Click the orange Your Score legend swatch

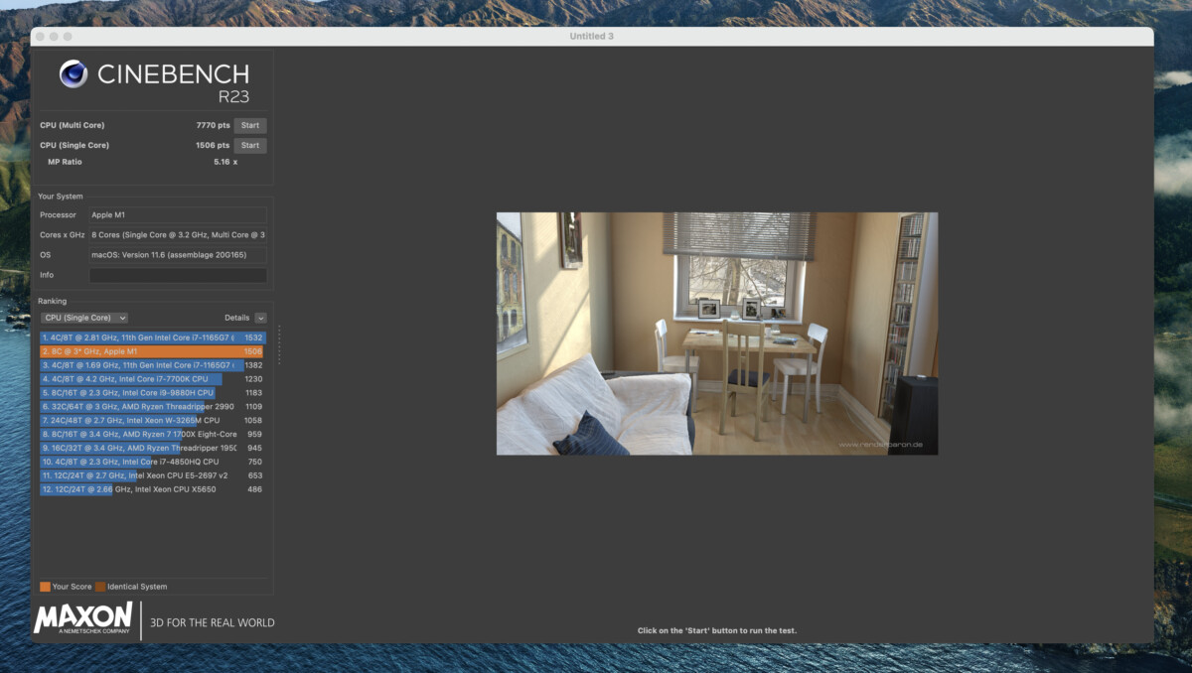click(45, 587)
